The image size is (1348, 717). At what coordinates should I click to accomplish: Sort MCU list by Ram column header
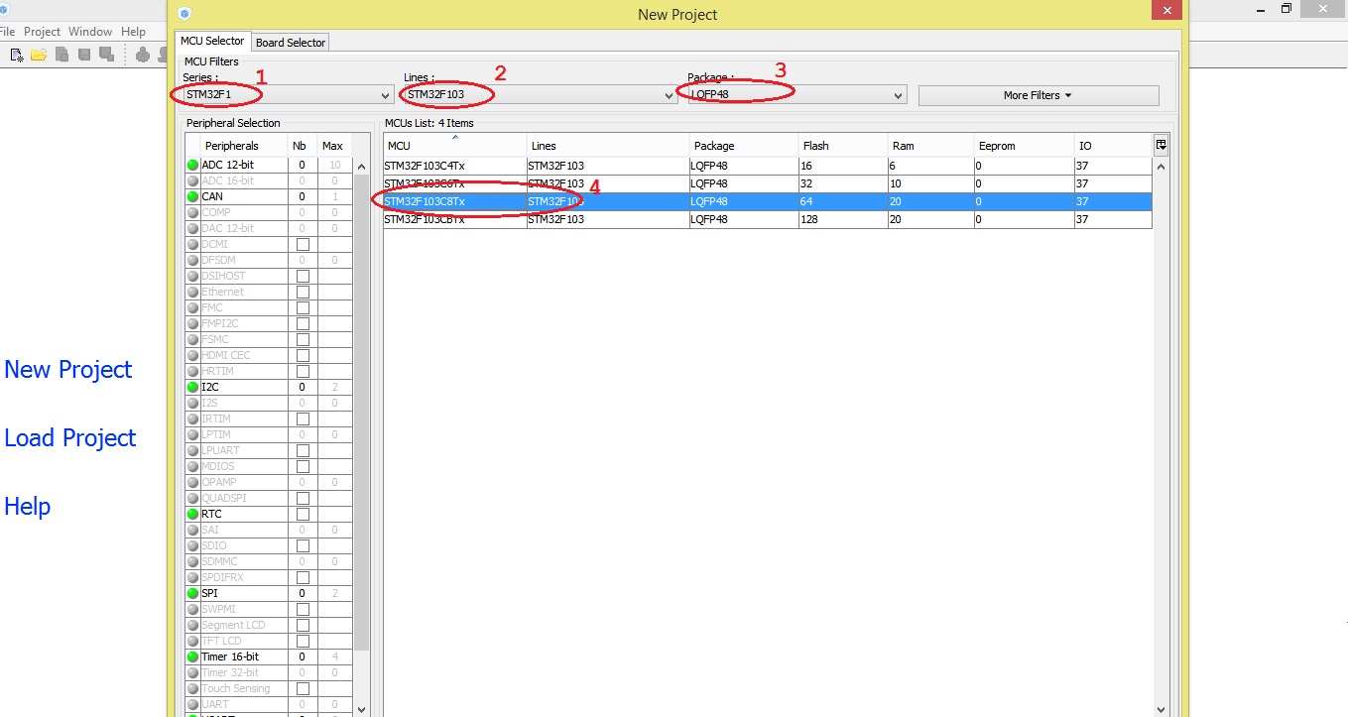[929, 146]
